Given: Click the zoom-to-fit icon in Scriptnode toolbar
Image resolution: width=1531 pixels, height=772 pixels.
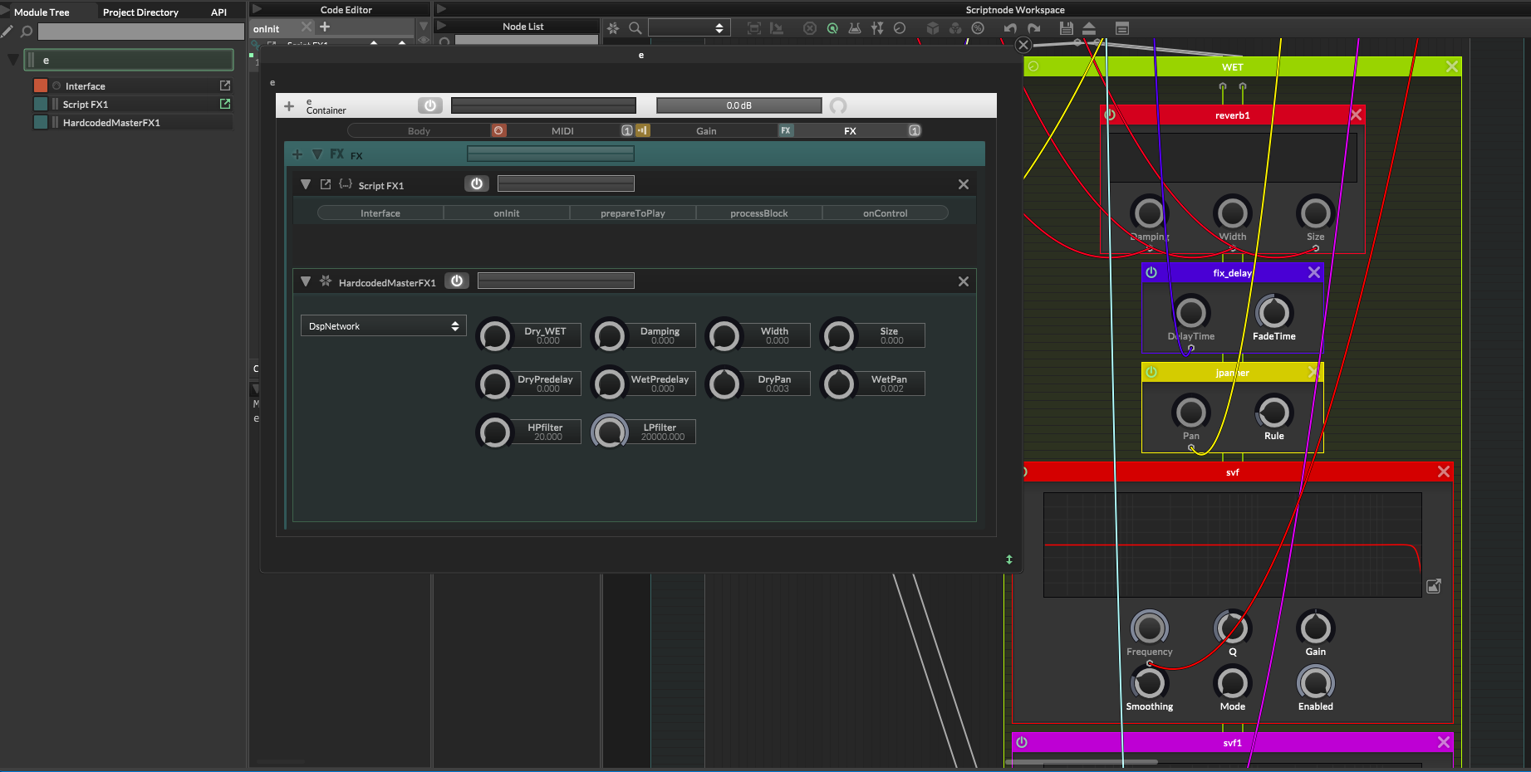Looking at the screenshot, I should click(x=754, y=28).
